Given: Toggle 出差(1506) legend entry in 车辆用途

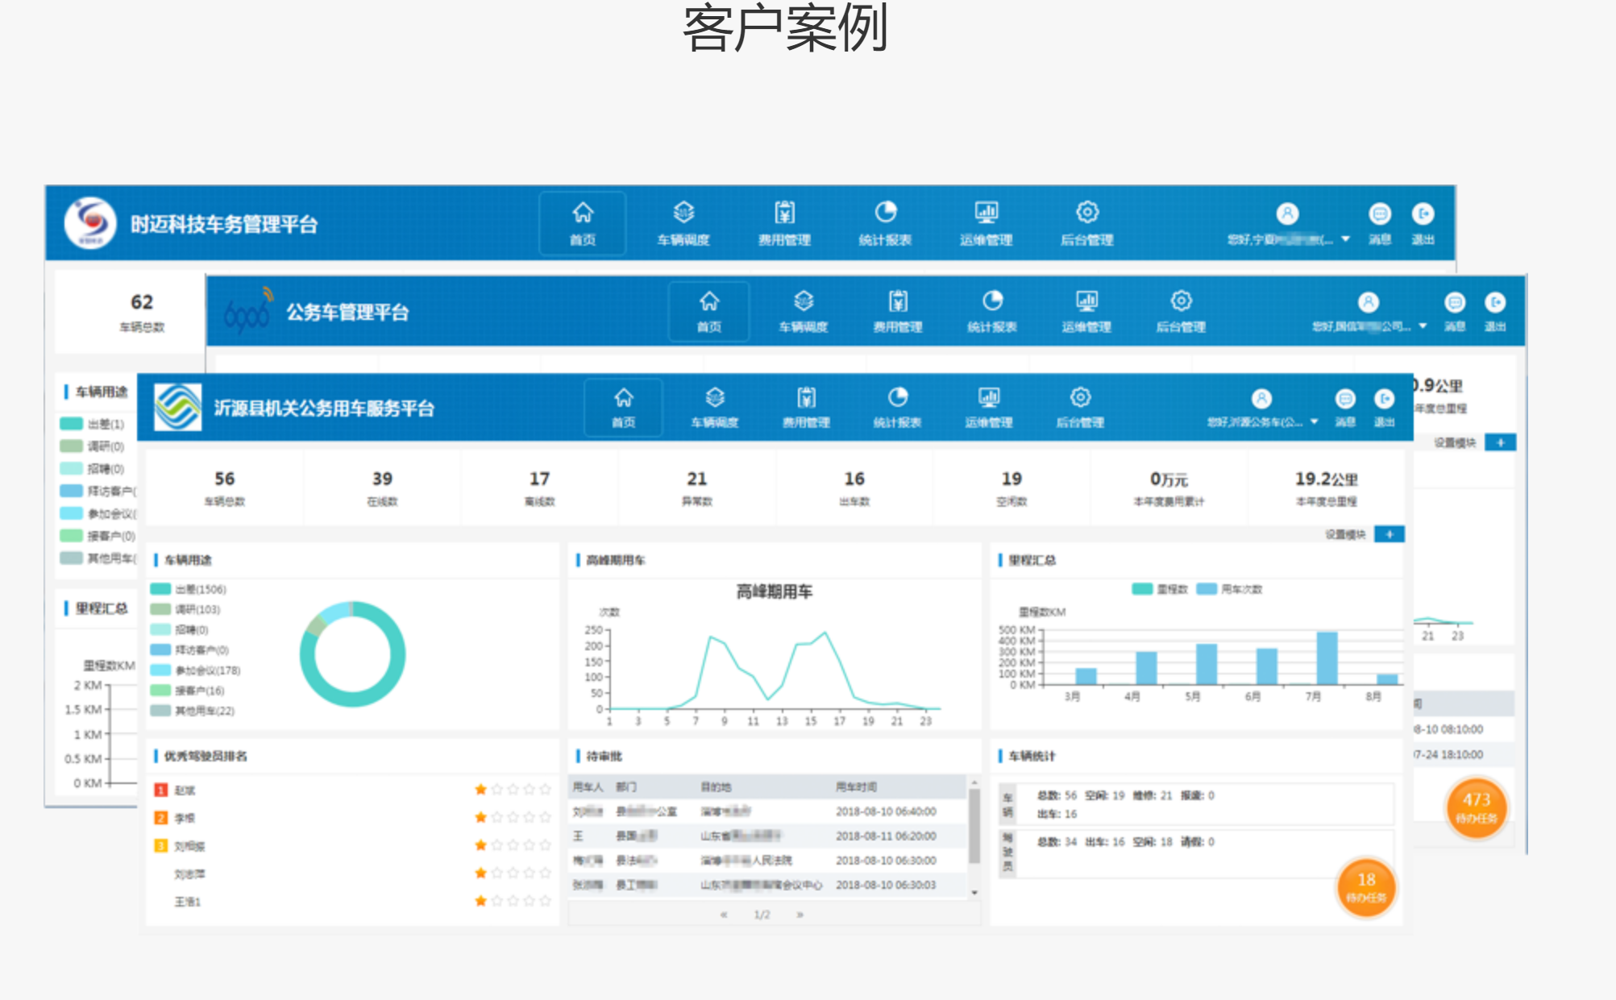Looking at the screenshot, I should click(x=161, y=589).
